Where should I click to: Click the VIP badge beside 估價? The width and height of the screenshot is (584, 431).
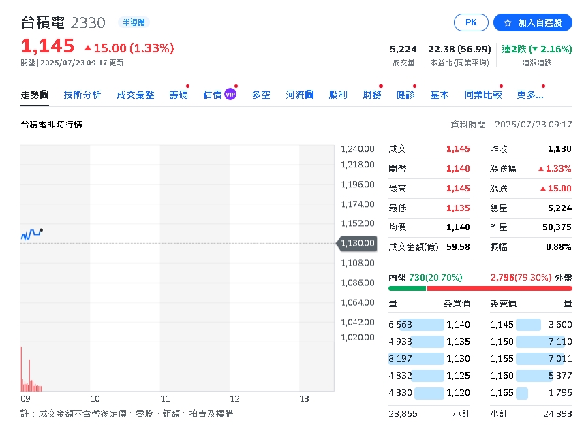230,95
